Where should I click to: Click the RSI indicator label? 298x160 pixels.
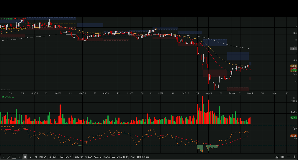(7, 126)
